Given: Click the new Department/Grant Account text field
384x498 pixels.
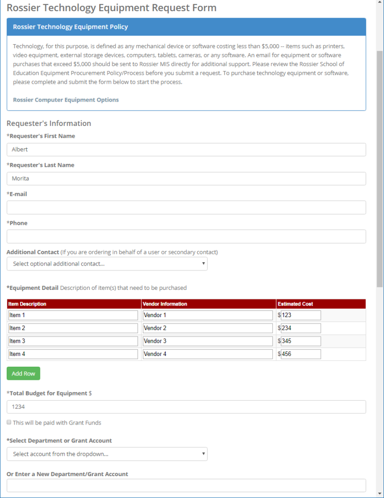Looking at the screenshot, I should [x=186, y=485].
